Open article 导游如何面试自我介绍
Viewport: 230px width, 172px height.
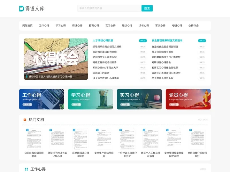click(x=104, y=52)
